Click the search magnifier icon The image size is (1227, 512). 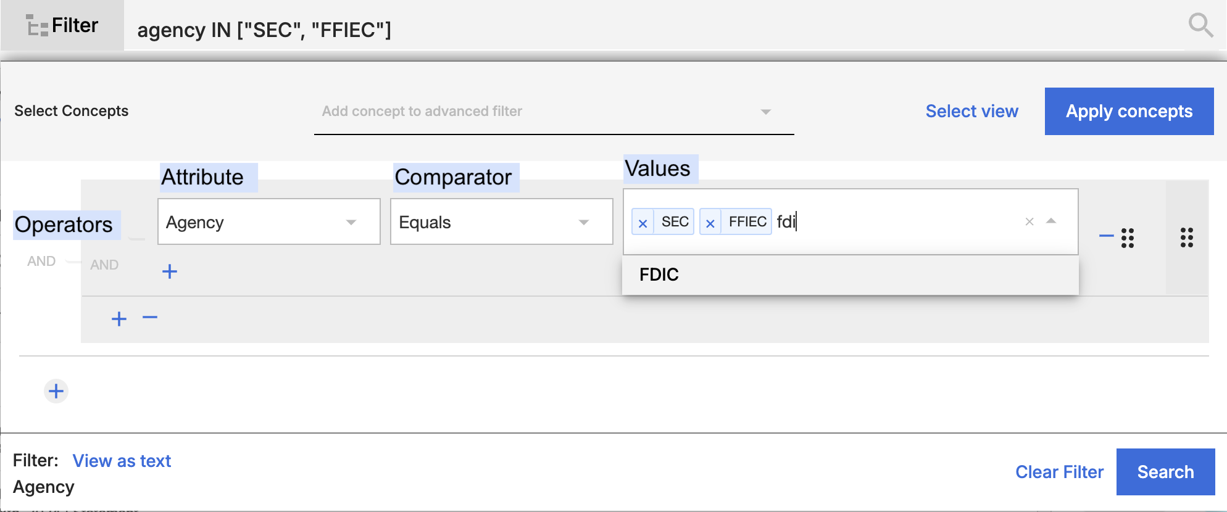point(1200,25)
